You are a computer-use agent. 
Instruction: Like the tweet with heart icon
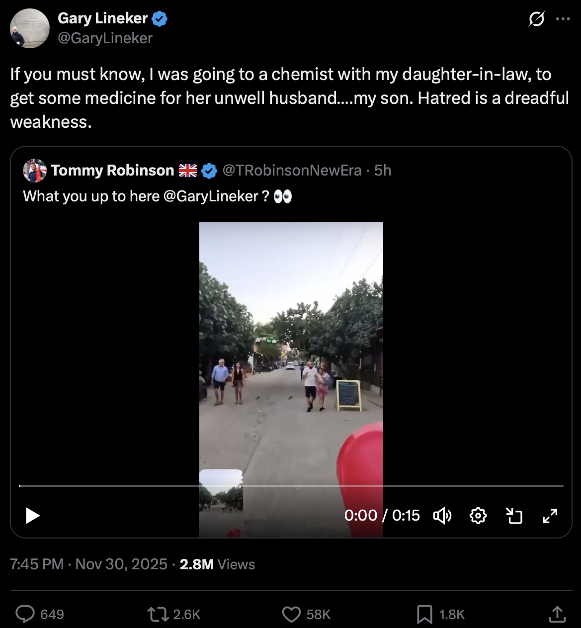[291, 614]
